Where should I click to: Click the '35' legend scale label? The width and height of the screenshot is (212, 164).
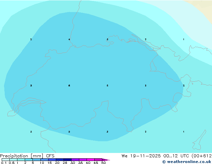tap(80, 163)
